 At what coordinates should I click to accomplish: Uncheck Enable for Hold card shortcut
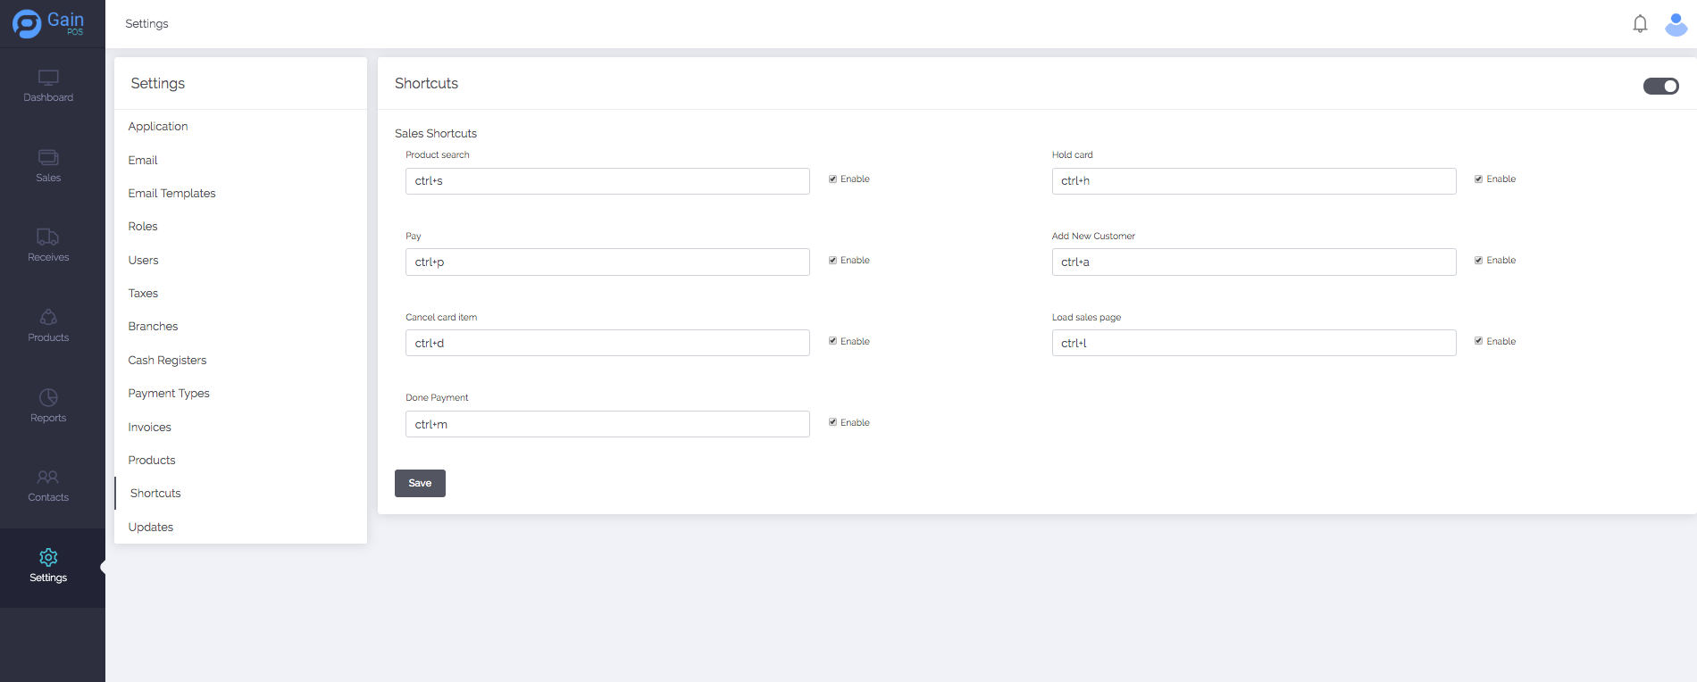(x=1478, y=179)
